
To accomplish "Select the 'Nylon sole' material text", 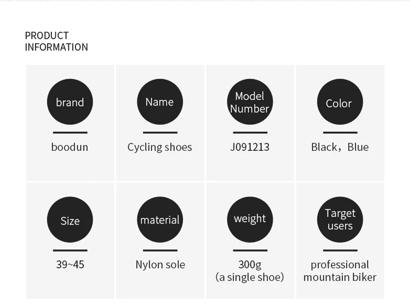I will [160, 265].
